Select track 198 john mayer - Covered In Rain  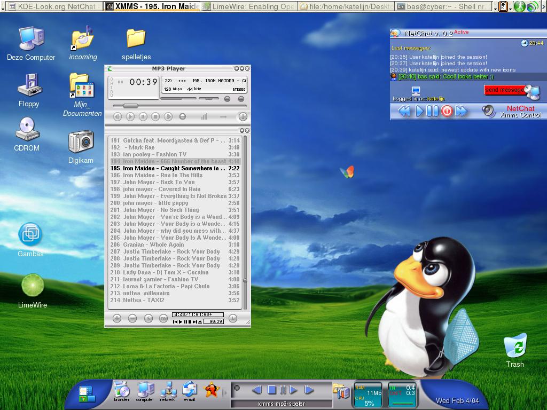point(175,190)
